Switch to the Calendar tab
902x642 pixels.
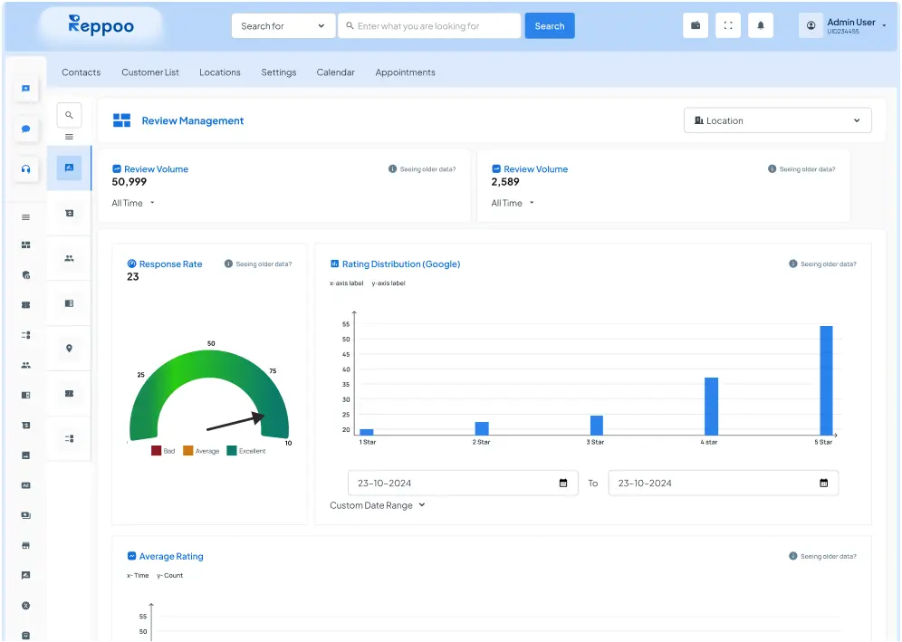(x=335, y=72)
